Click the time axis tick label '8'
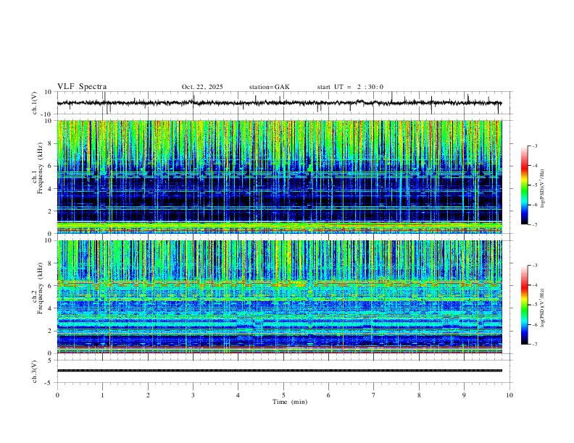574x443 pixels. tap(419, 395)
